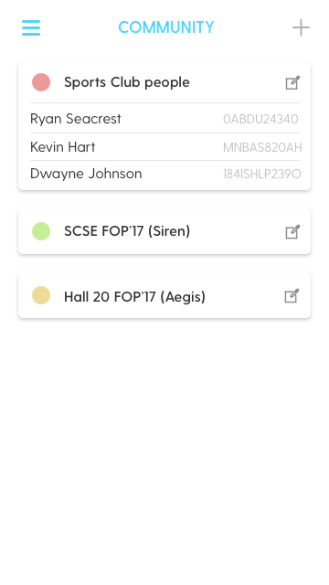This screenshot has height=585, width=329.
Task: Click Ryan Seacrest's code 0ABDU24340
Action: click(260, 119)
